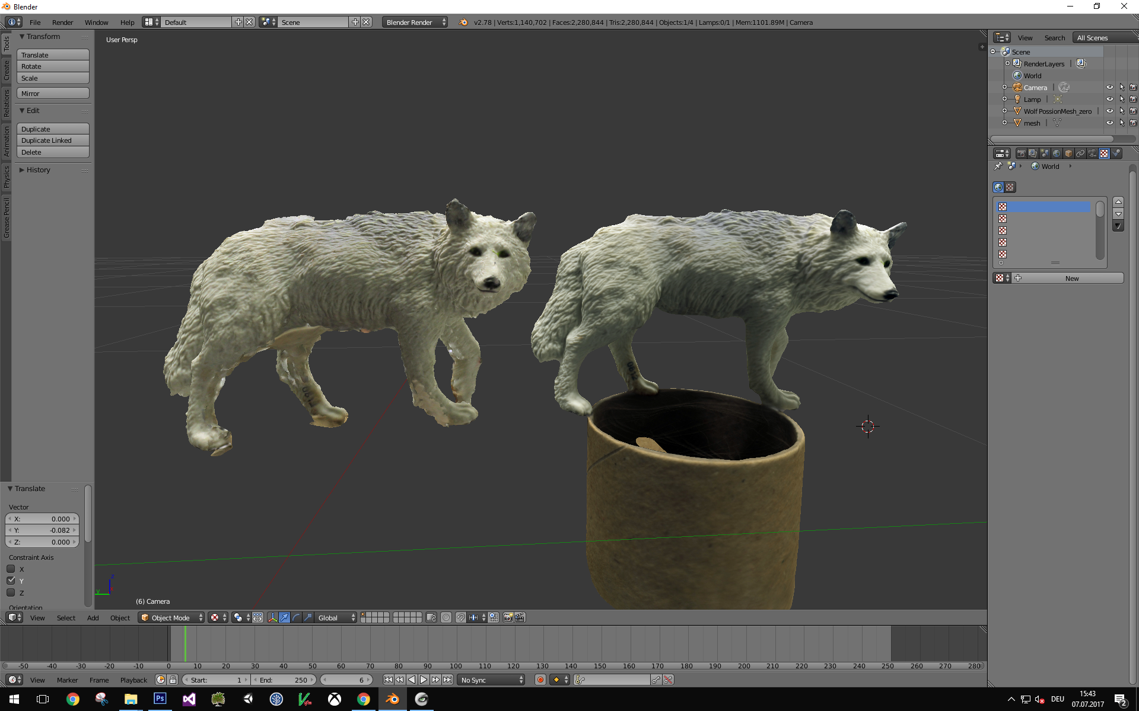Open the Object Constraints chain tab
Screen dimensions: 1139x711
(x=1080, y=153)
